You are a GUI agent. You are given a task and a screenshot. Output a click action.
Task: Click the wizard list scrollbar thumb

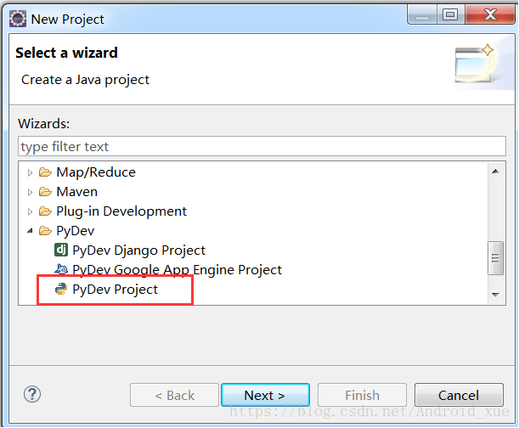click(495, 258)
